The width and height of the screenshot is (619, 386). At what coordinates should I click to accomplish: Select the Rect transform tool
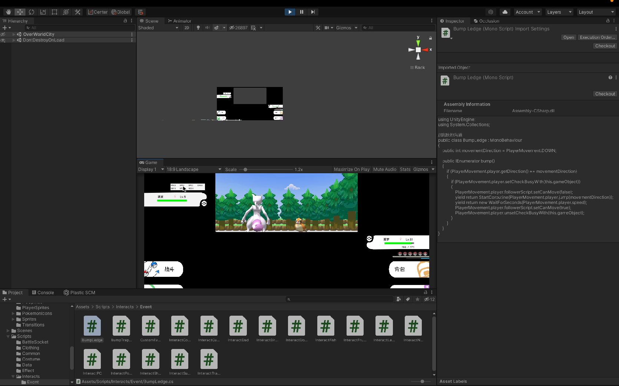click(54, 12)
